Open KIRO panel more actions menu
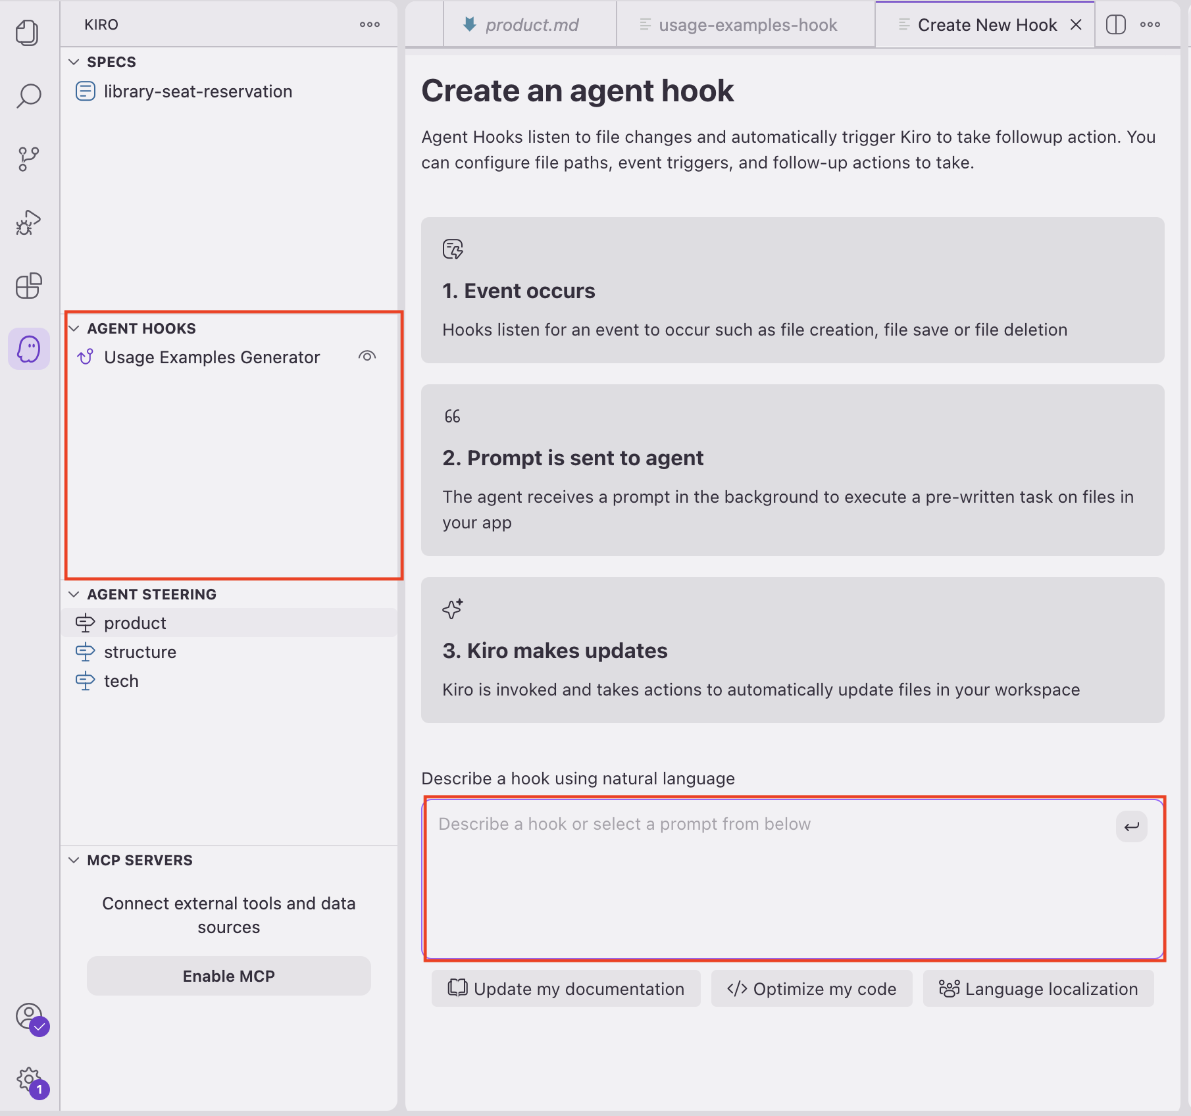This screenshot has width=1191, height=1116. [x=370, y=24]
